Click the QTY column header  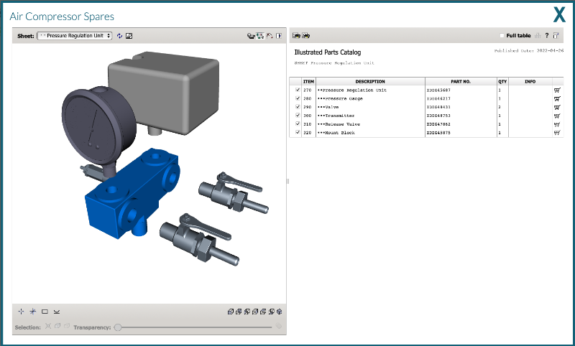[x=502, y=81]
